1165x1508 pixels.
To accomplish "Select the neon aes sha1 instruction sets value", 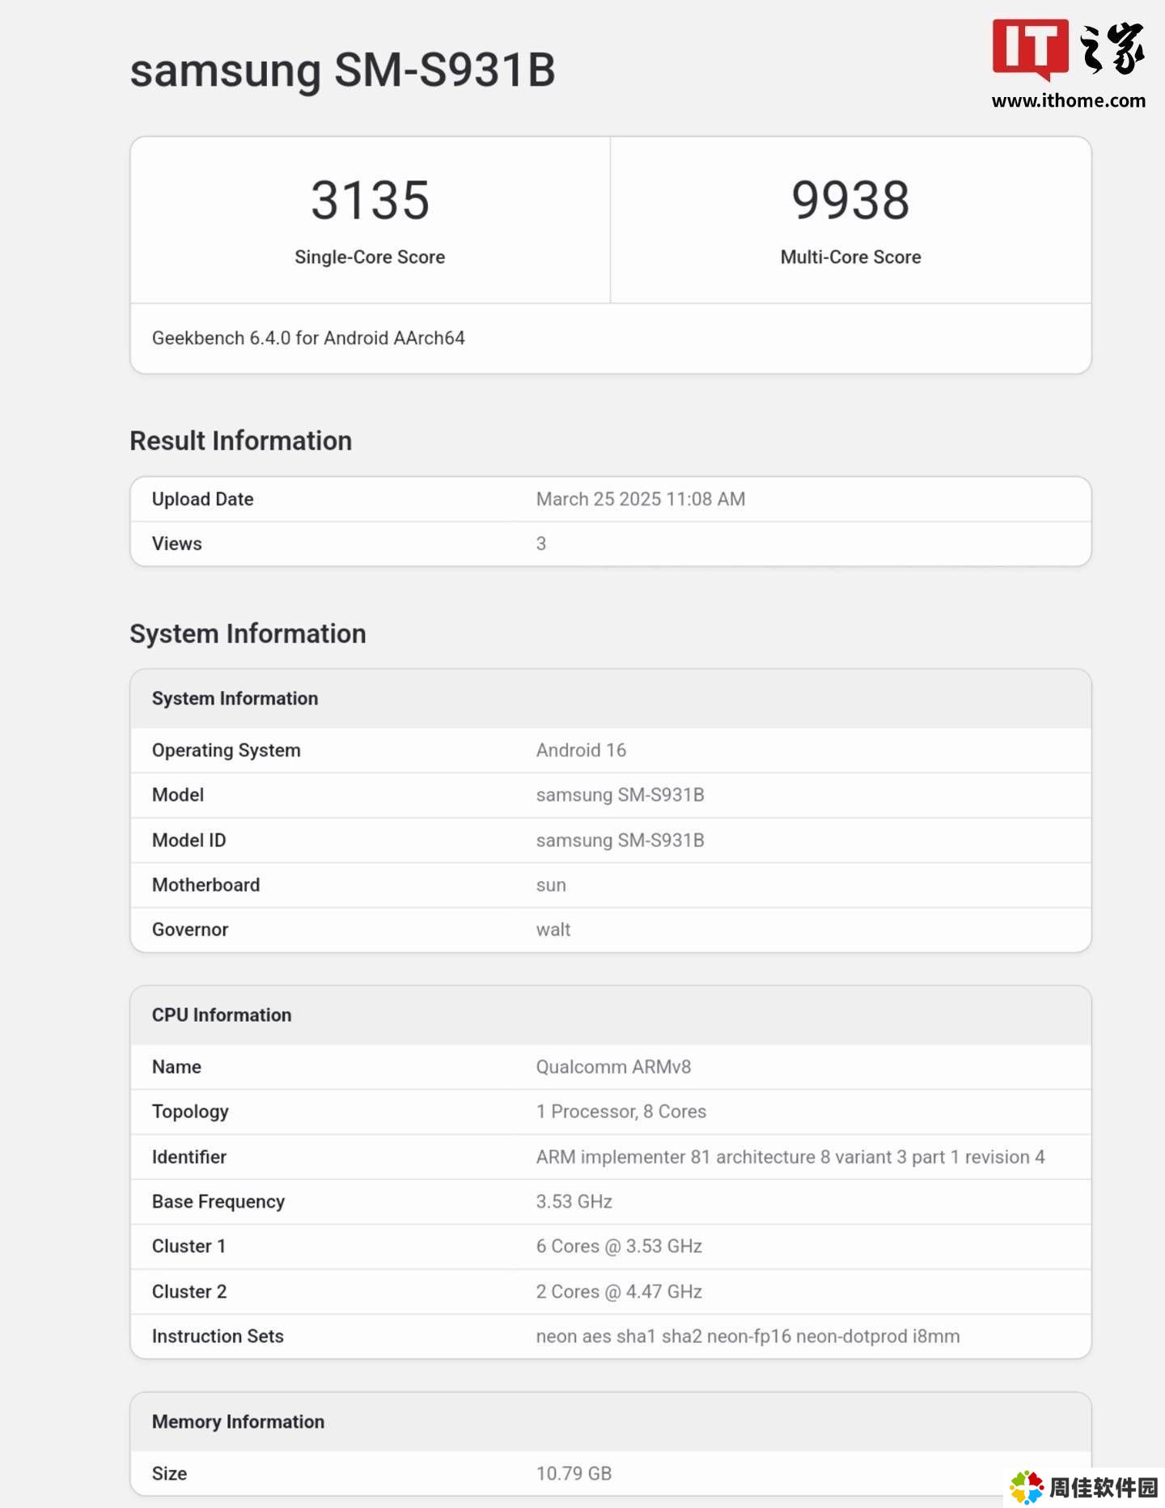I will [748, 1336].
